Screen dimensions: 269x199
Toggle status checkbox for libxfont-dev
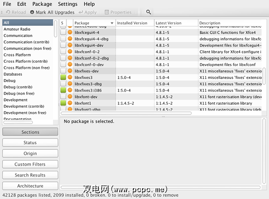click(63, 97)
